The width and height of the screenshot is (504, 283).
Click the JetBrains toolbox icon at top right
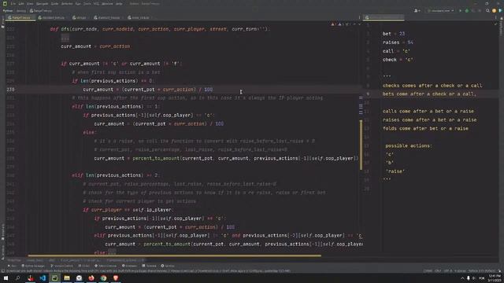coord(501,10)
